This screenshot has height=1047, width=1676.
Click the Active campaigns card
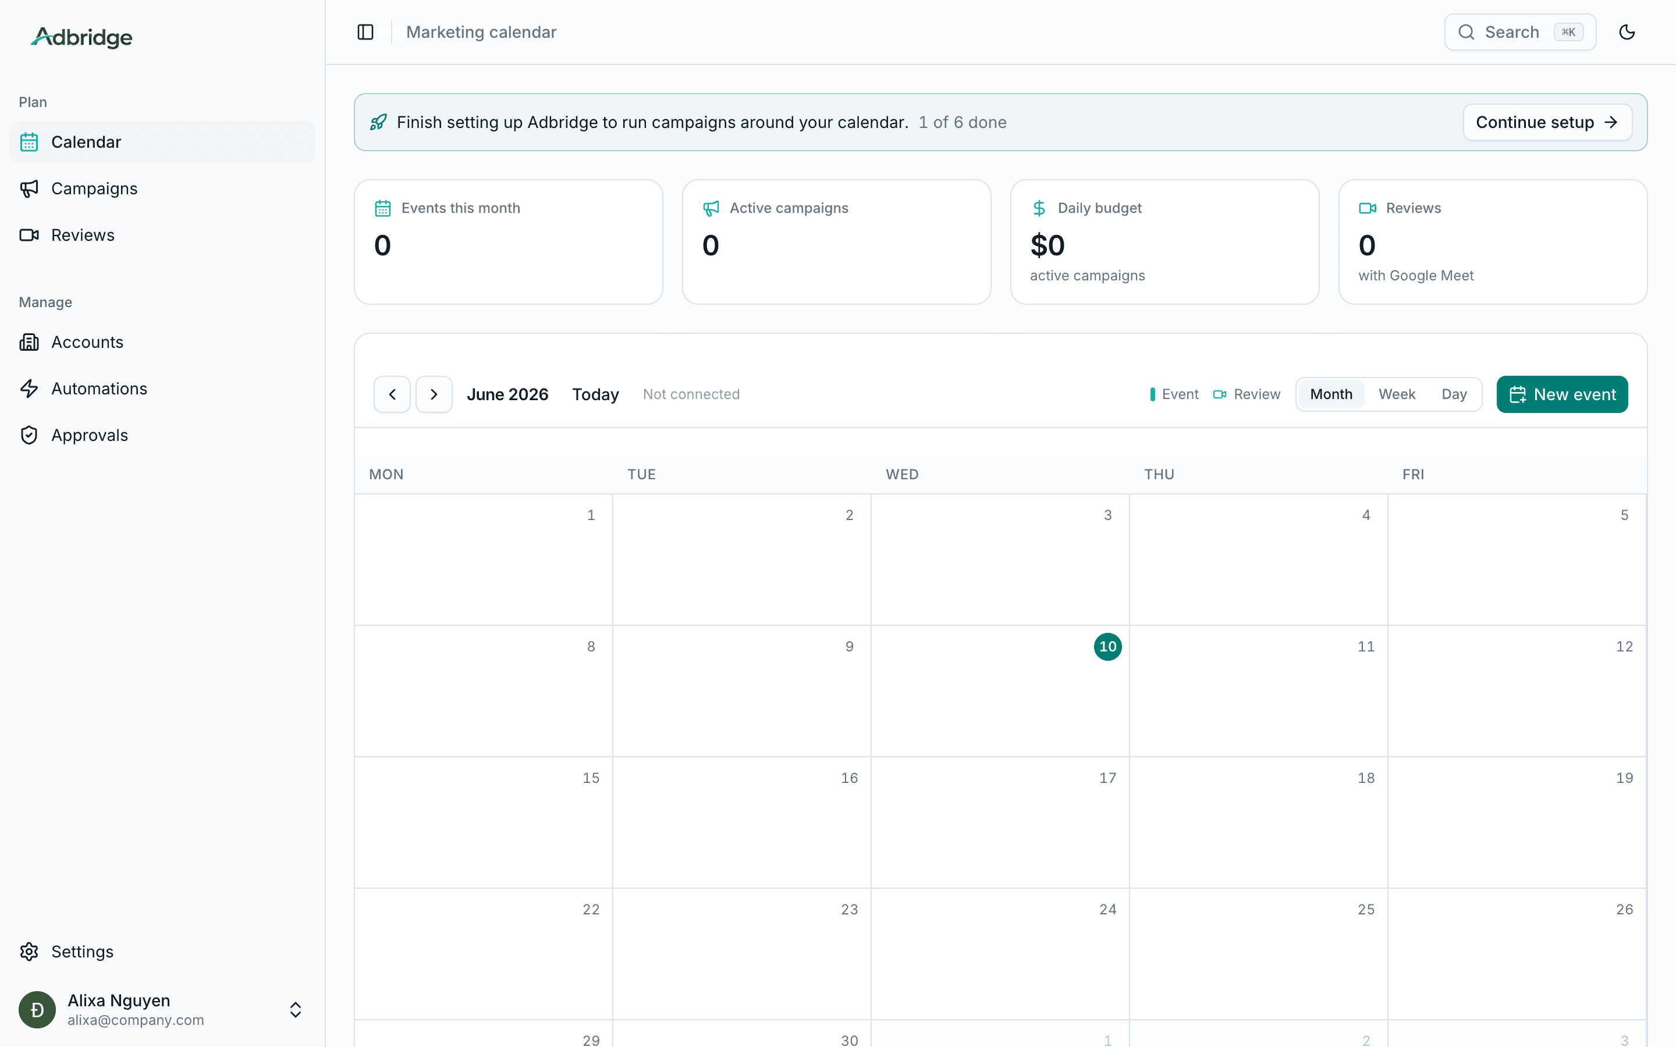(837, 241)
